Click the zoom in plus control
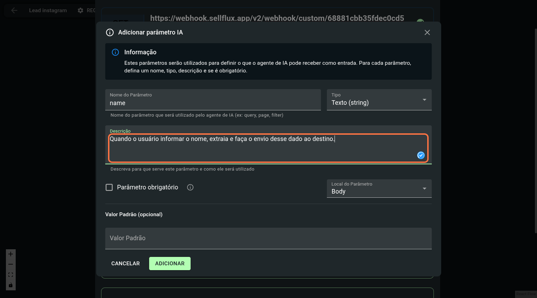The height and width of the screenshot is (298, 537). coord(11,254)
